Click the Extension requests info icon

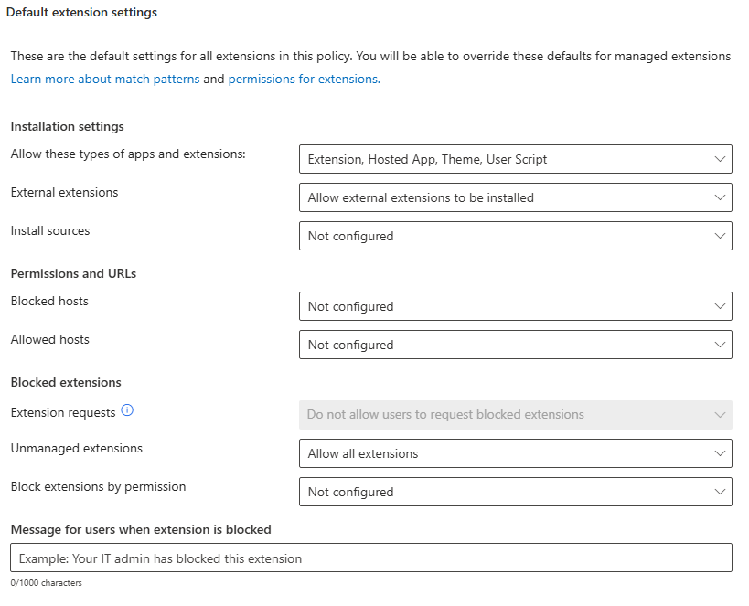[127, 411]
